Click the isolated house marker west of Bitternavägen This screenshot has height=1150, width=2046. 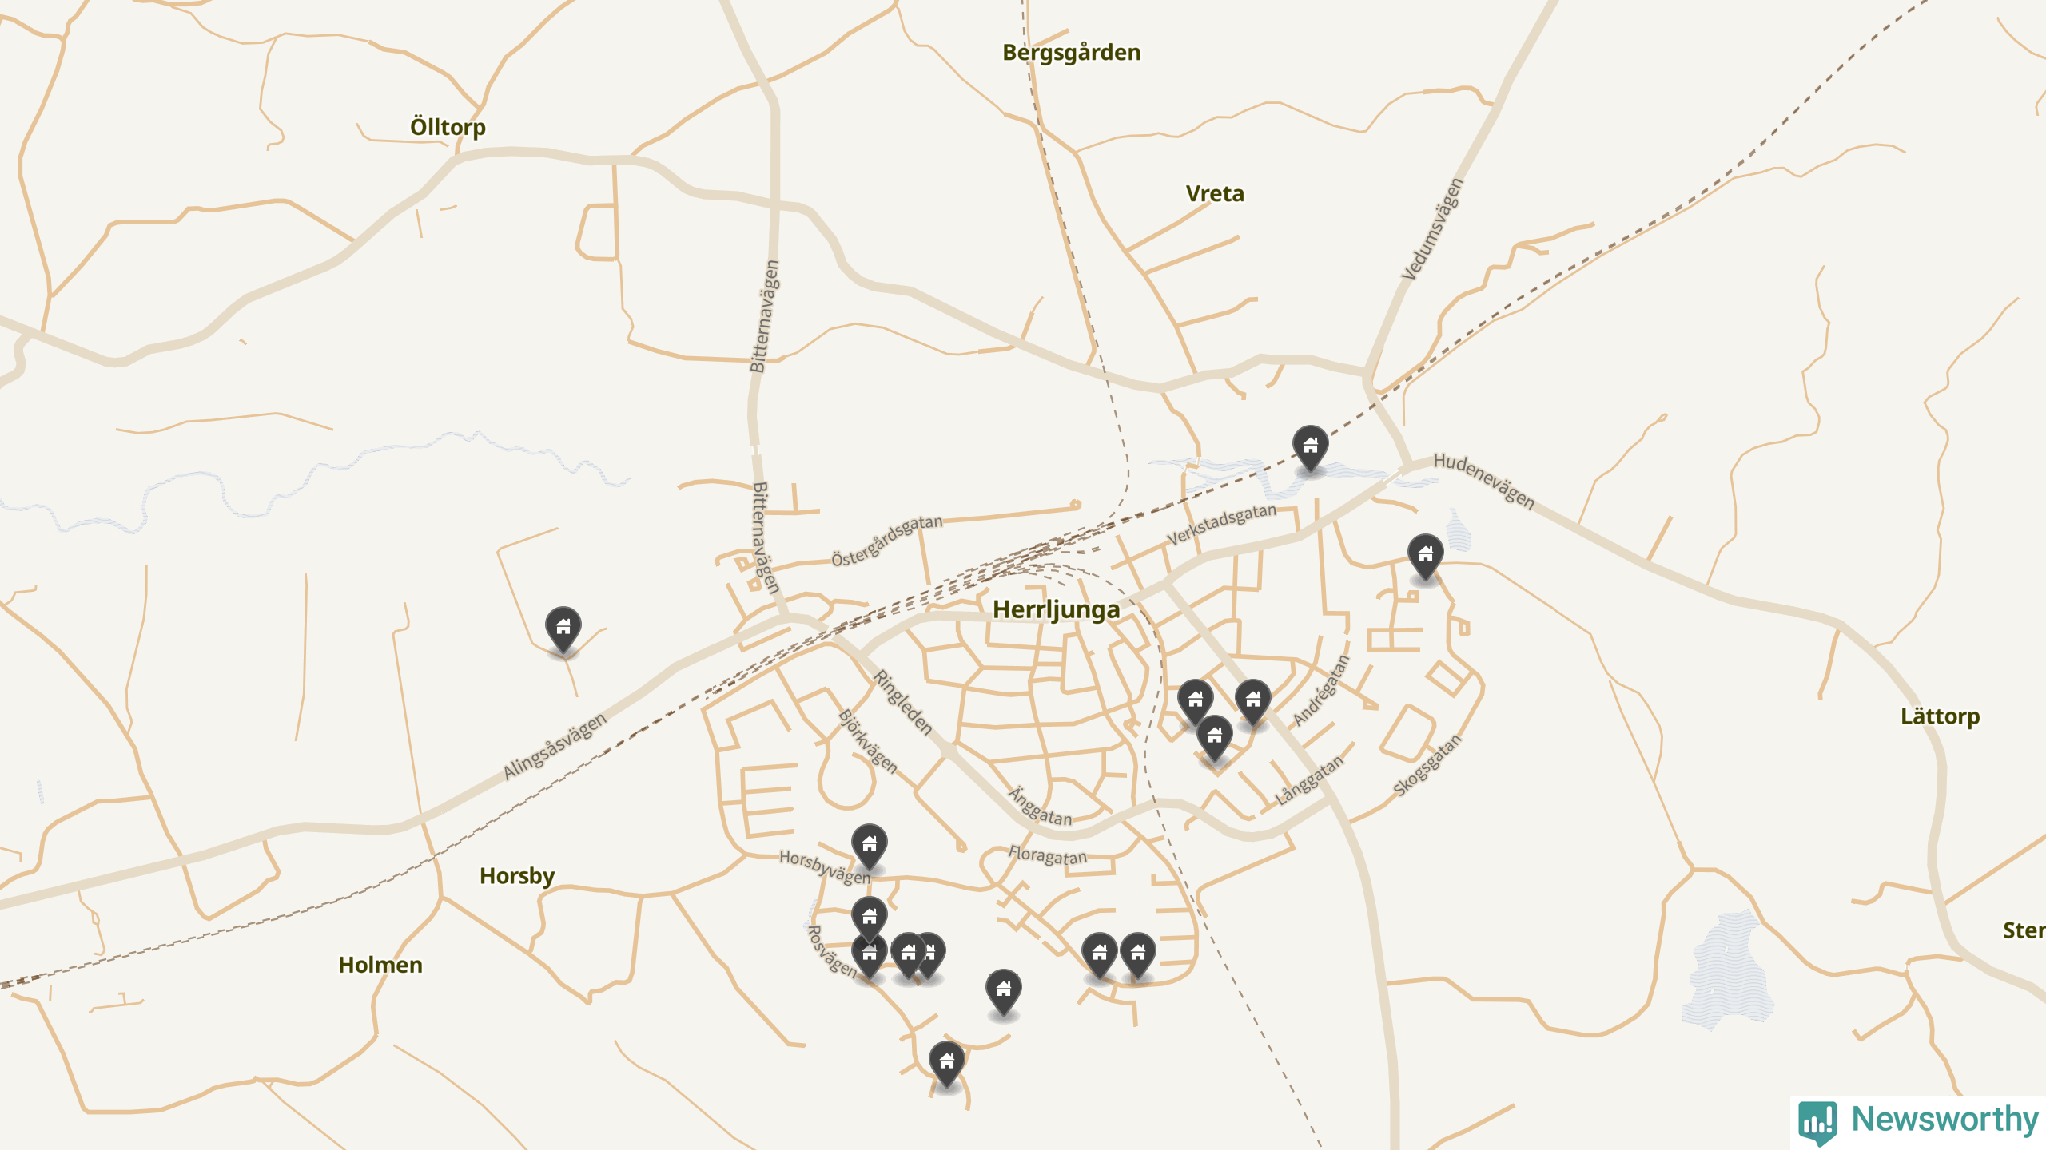point(563,628)
